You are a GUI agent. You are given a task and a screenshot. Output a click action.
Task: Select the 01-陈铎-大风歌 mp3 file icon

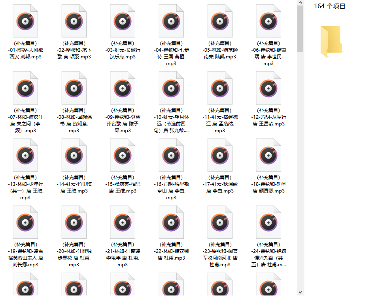(x=25, y=21)
